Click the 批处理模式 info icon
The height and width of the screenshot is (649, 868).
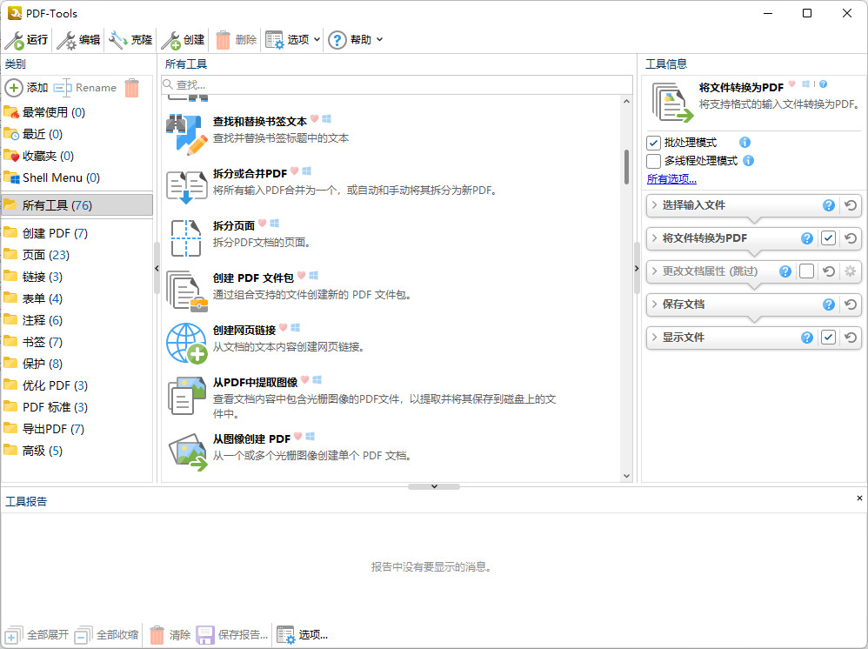(x=745, y=143)
